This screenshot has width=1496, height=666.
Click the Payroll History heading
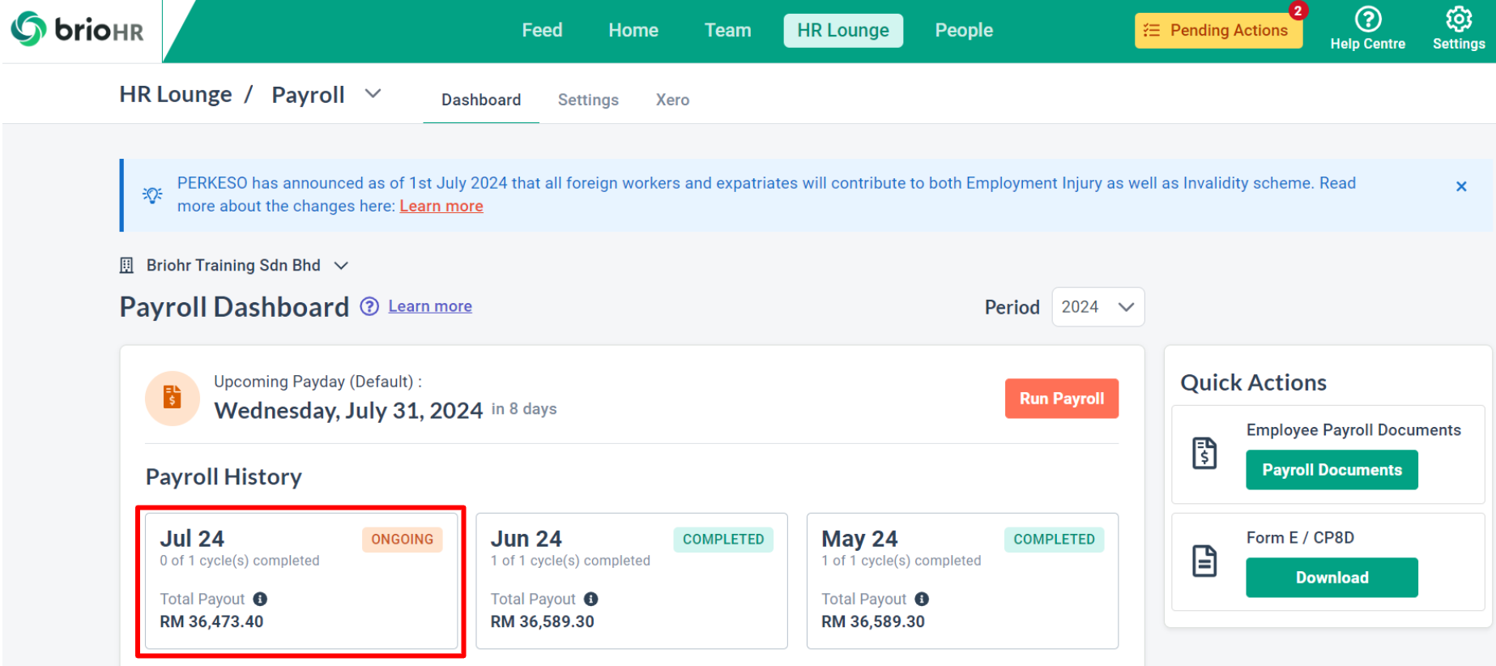pos(224,476)
